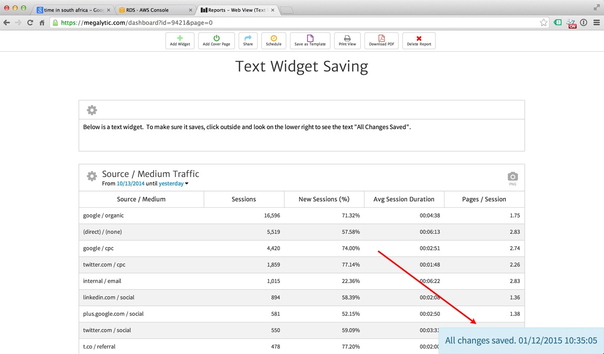The image size is (604, 354).
Task: Sort by the Sessions column header
Action: [x=244, y=199]
